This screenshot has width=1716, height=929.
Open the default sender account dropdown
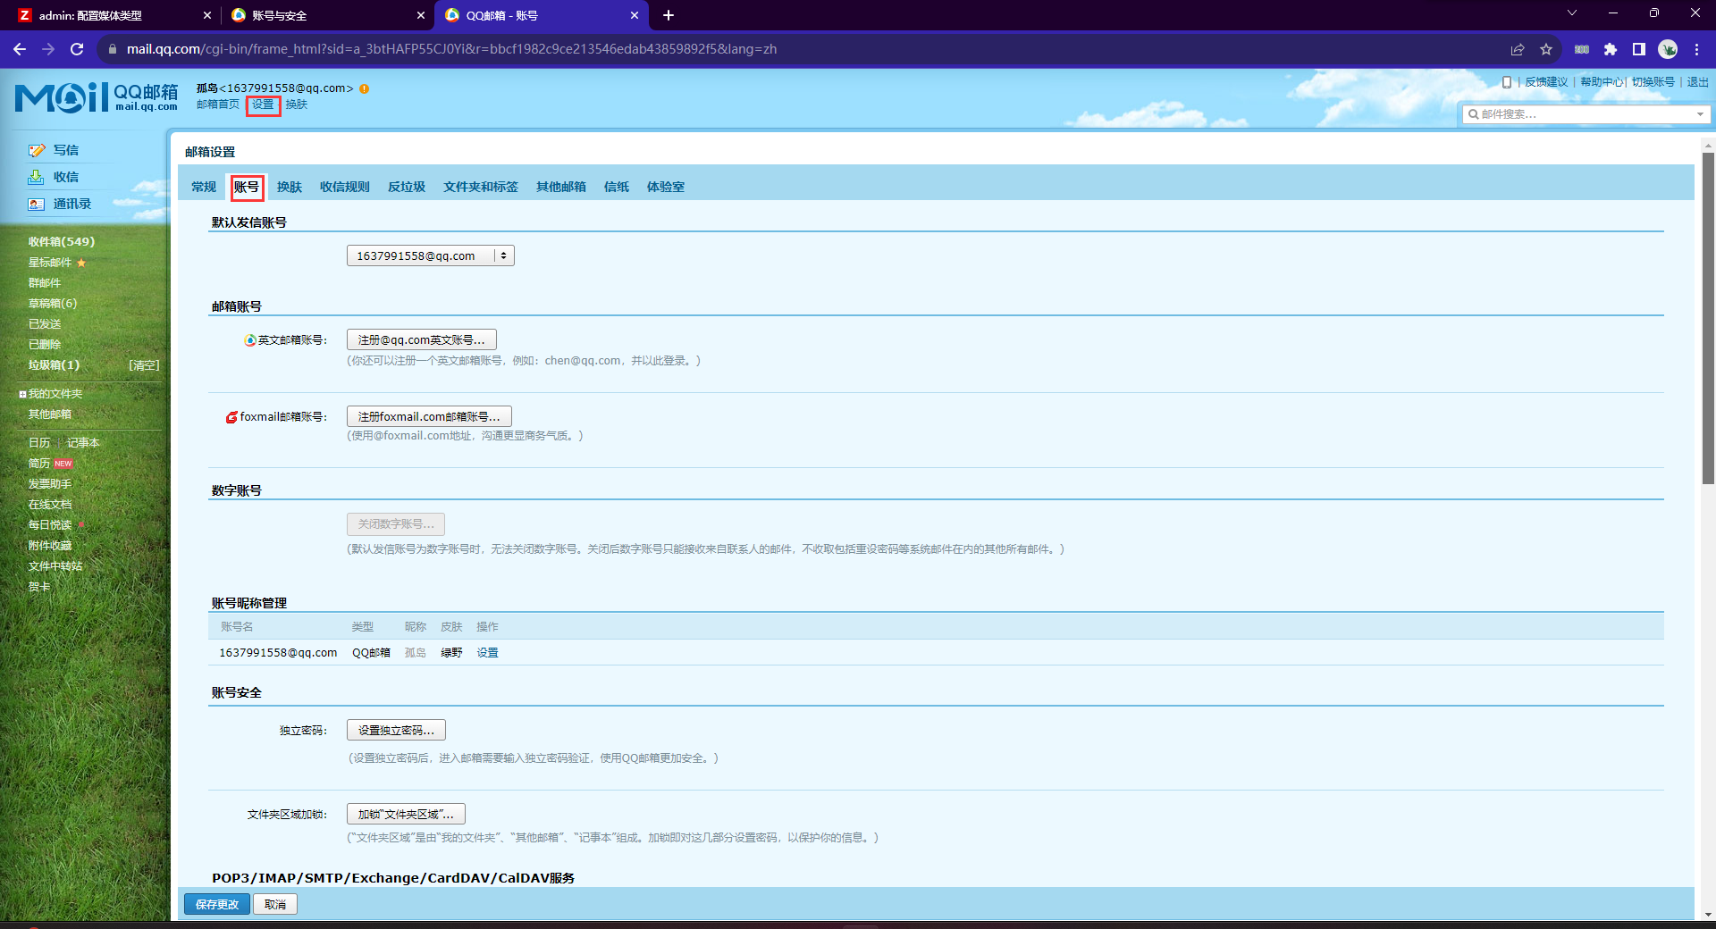[x=431, y=255]
